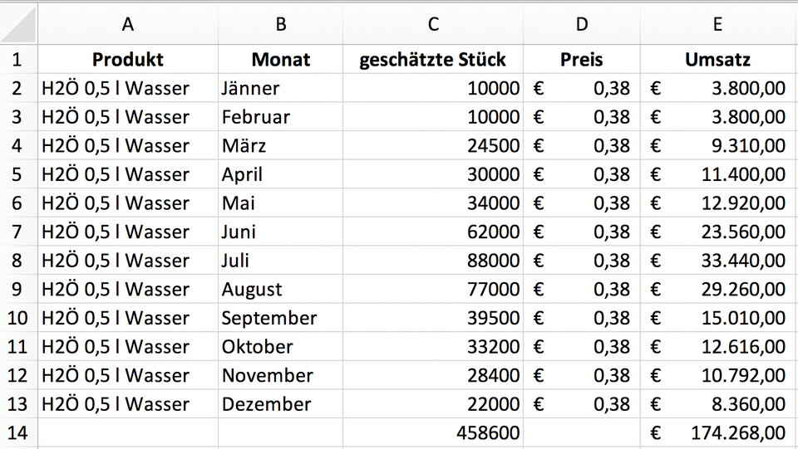
Task: Click the select-all corner triangle
Action: [x=19, y=24]
